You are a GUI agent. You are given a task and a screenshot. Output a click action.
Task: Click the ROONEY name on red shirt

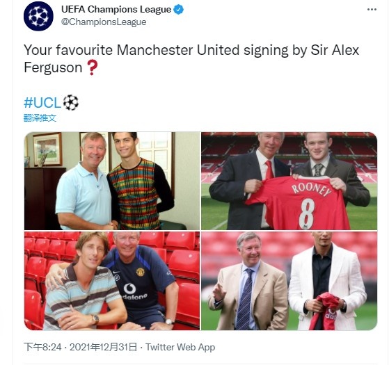coord(311,190)
